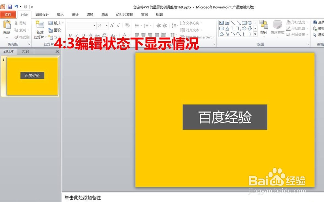
Task: Pick the arrow line shape in gallery
Action: (238, 23)
